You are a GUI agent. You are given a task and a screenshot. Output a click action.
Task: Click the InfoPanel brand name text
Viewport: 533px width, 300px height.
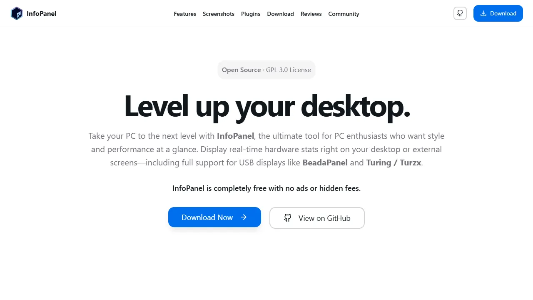click(x=41, y=13)
